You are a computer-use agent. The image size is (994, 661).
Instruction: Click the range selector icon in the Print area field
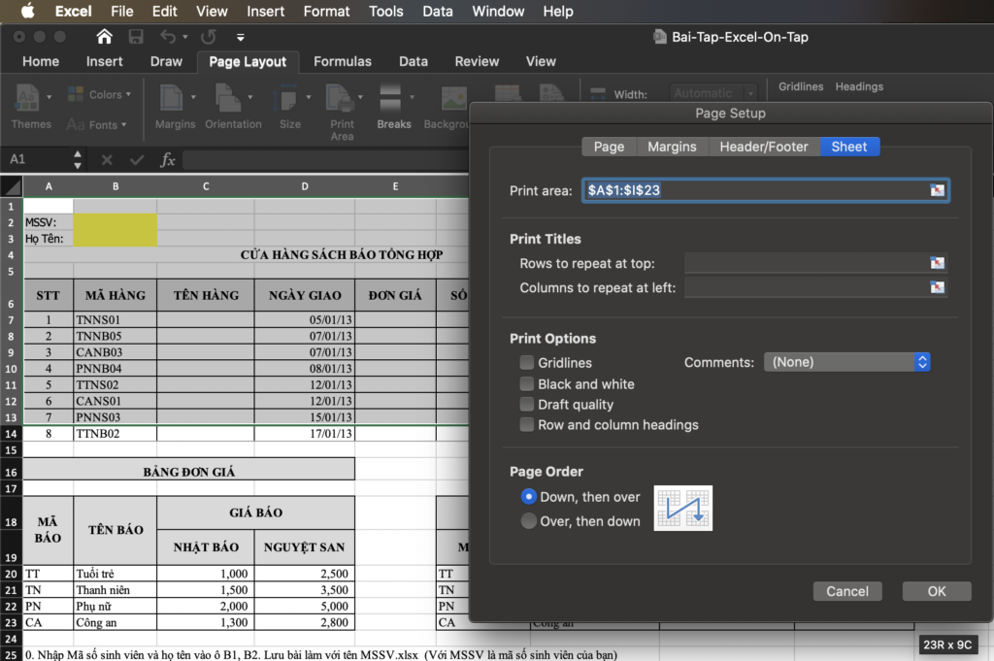pyautogui.click(x=937, y=190)
